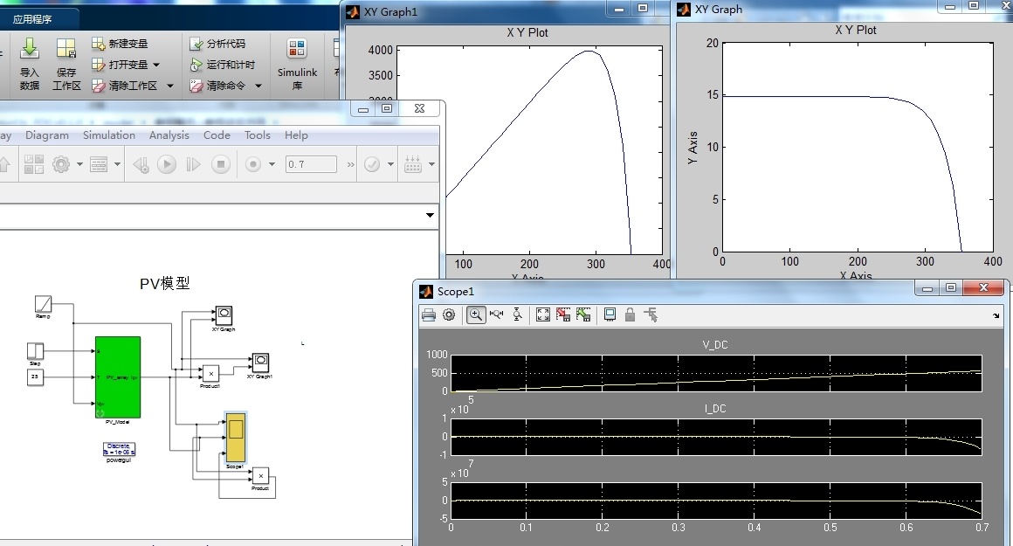Expand the Open Variable (打开变量) dropdown arrow
The image size is (1013, 546).
[x=156, y=65]
